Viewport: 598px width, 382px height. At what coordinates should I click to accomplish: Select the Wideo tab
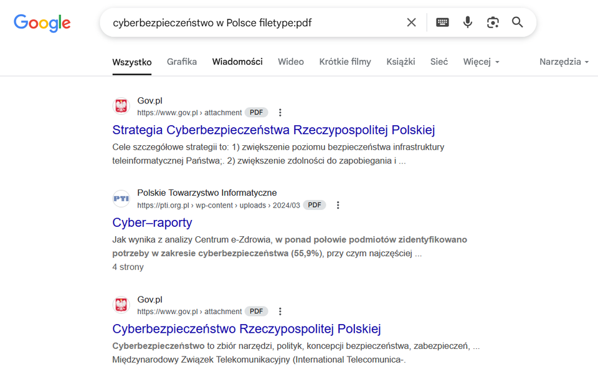[291, 62]
